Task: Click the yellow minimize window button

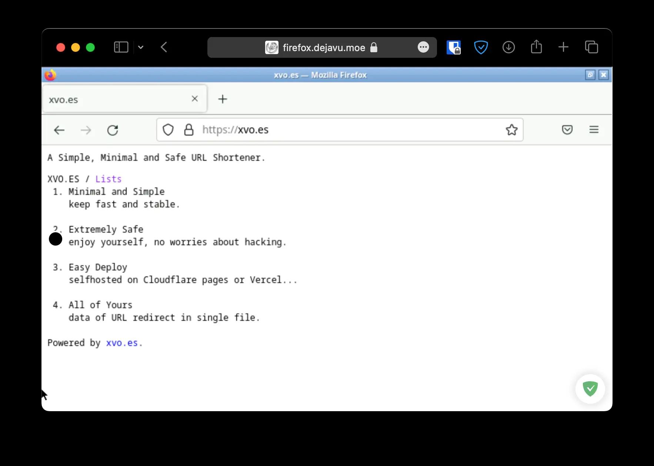Action: click(76, 47)
